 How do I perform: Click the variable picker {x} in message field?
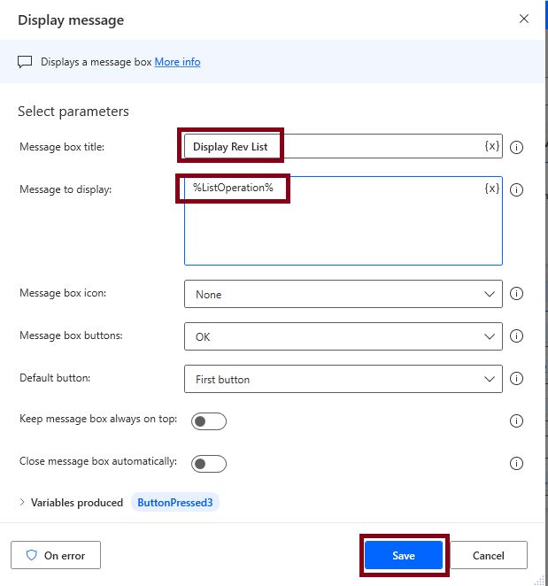point(492,189)
